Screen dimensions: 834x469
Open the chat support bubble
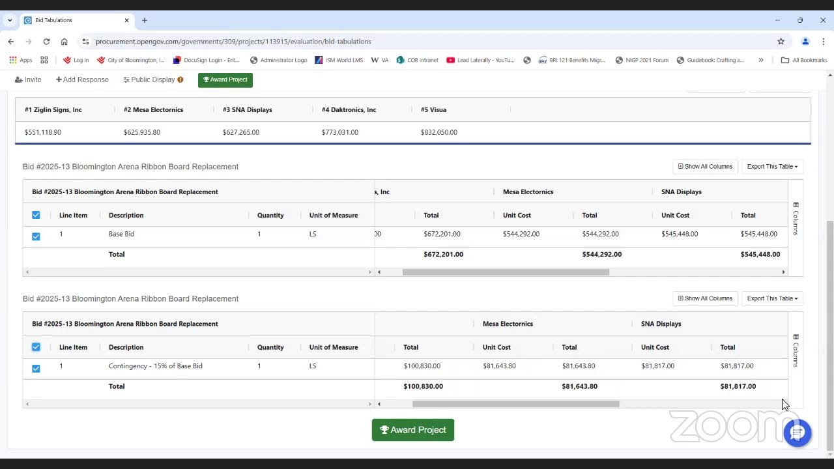(798, 433)
